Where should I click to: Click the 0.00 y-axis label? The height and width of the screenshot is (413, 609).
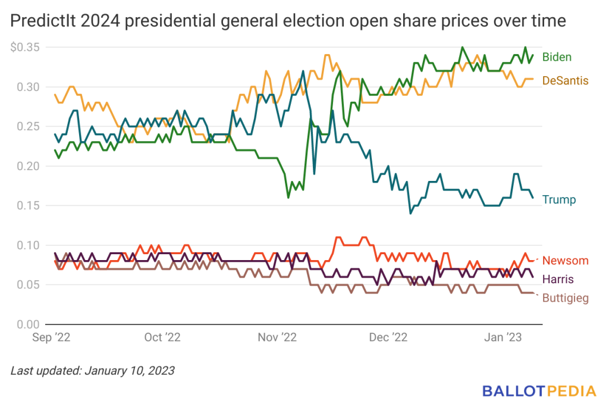pos(28,324)
